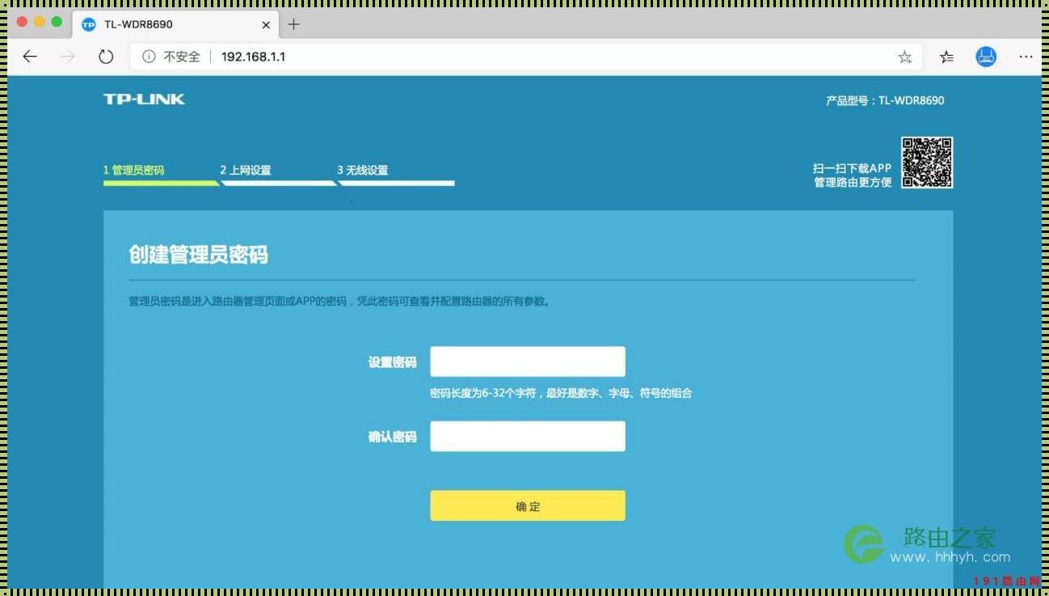Reload the page with refresh icon
This screenshot has width=1049, height=596.
[106, 57]
